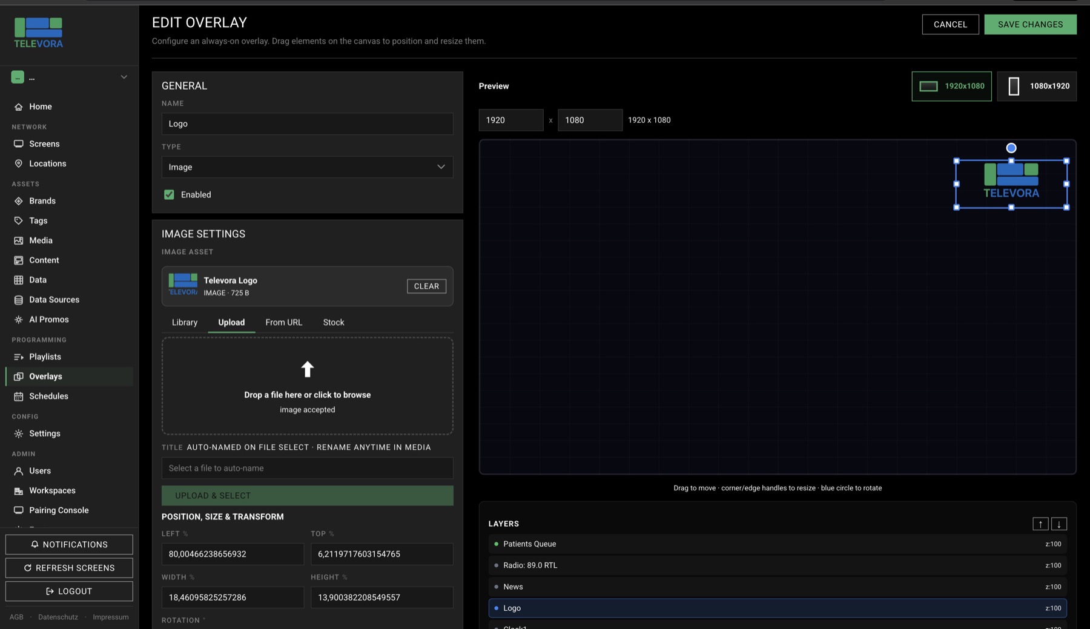Open Media via picture icon

pos(19,240)
